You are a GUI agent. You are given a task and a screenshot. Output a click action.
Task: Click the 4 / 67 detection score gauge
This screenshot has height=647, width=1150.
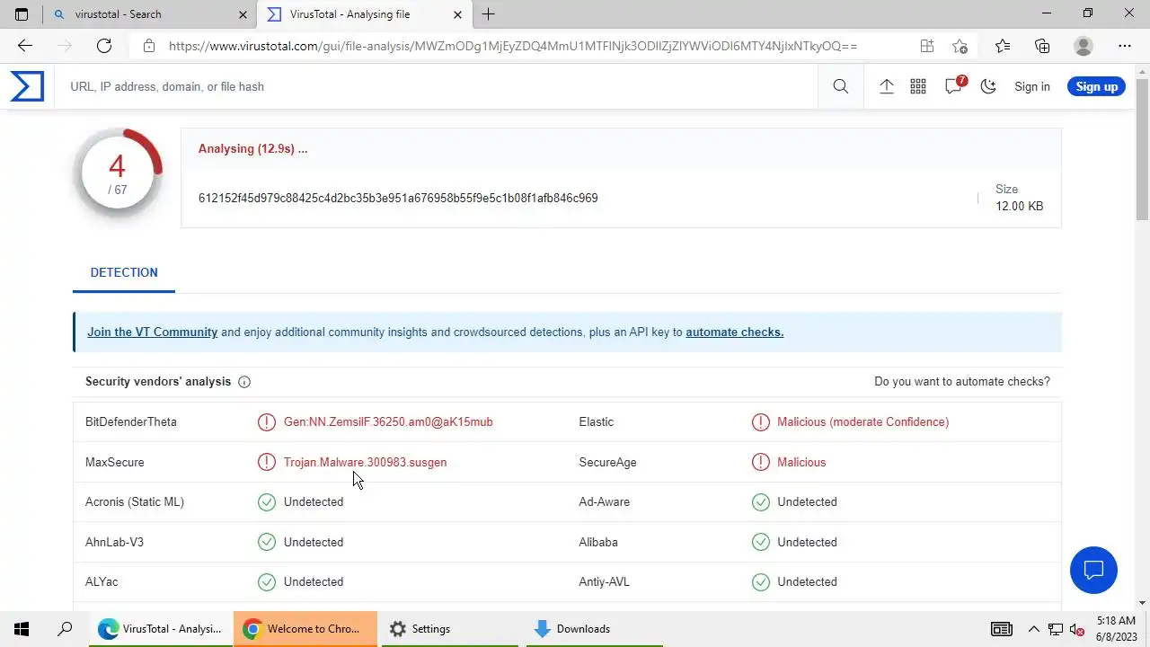pyautogui.click(x=118, y=173)
